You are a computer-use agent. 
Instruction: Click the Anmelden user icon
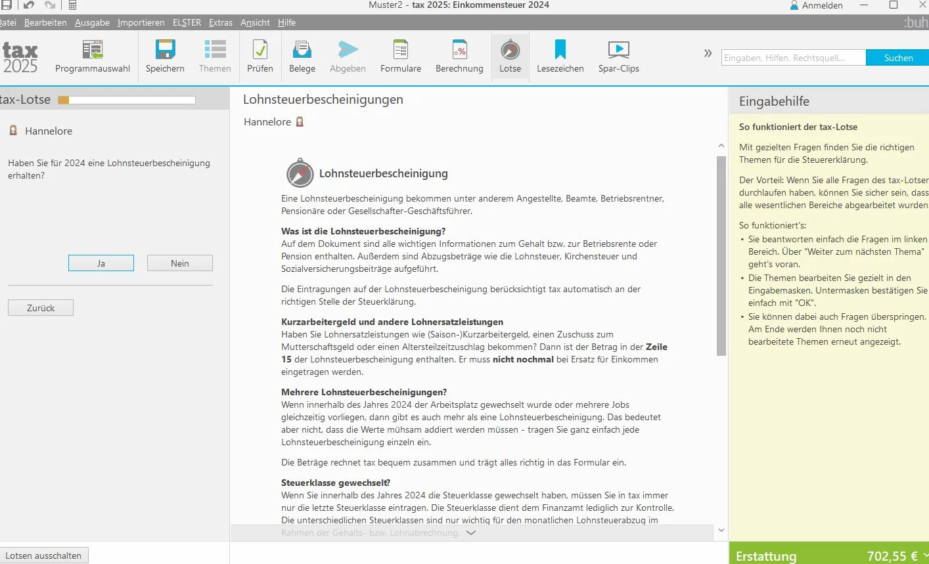tap(794, 5)
